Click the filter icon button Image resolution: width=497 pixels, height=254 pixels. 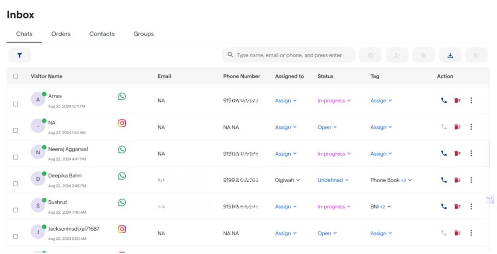point(19,55)
